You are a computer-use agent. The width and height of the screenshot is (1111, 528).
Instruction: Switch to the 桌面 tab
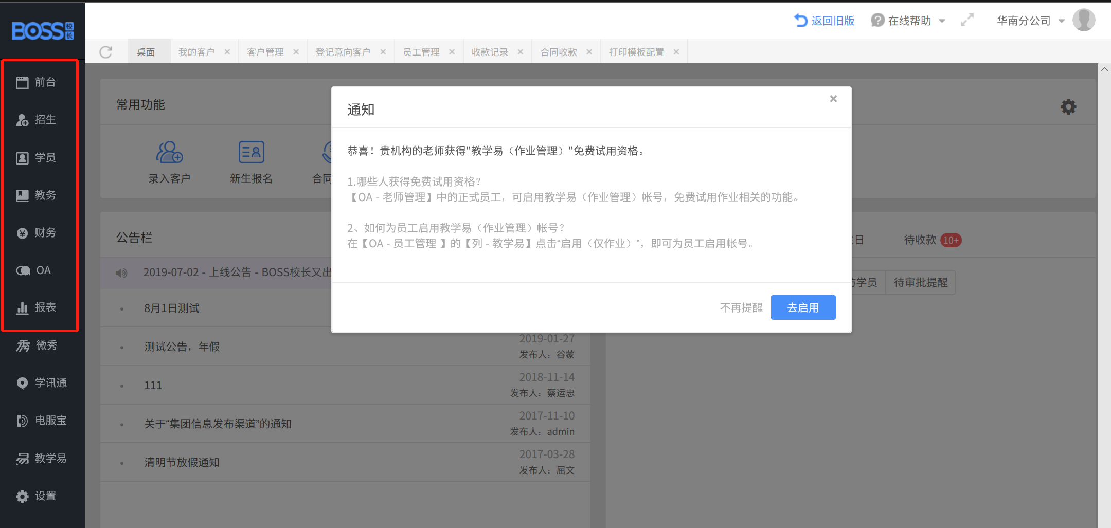tap(146, 52)
